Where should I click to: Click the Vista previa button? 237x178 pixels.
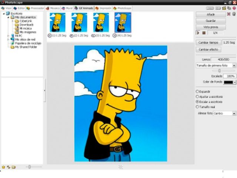coord(211,27)
